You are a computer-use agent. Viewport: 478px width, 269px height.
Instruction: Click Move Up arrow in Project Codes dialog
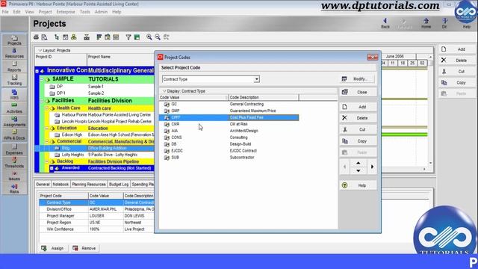[x=358, y=163]
